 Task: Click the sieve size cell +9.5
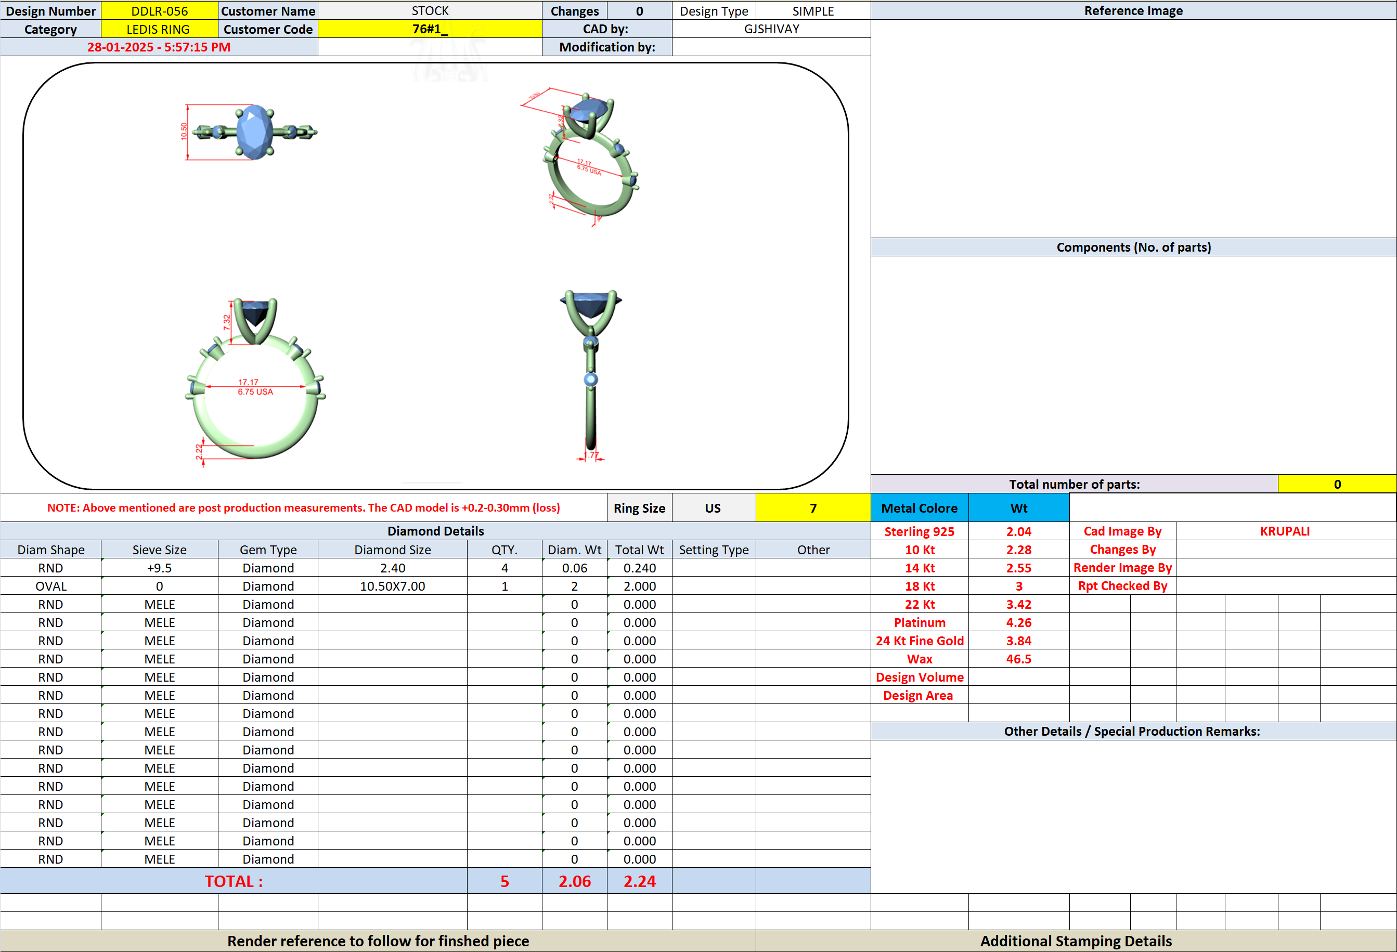159,567
